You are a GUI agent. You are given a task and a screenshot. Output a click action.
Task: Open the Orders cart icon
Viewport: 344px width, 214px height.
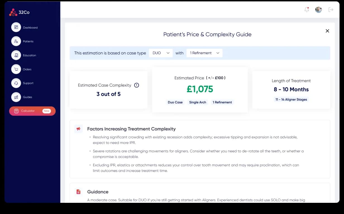(16, 69)
